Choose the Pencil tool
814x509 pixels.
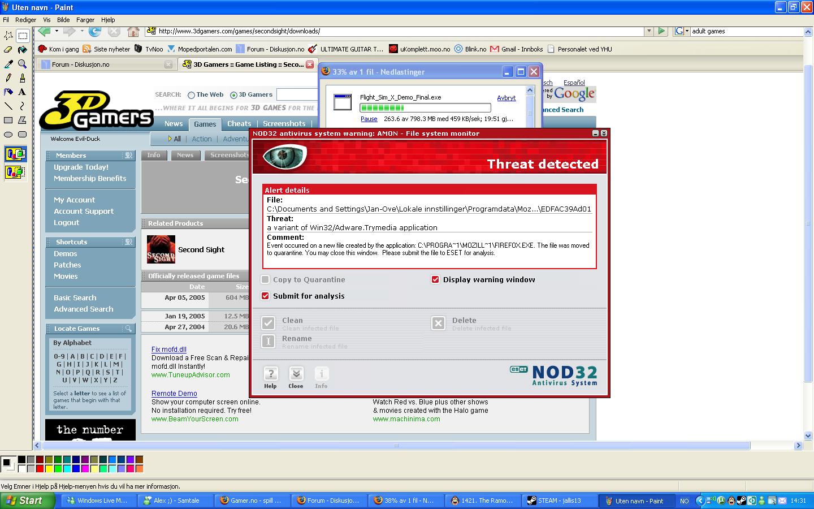(x=8, y=78)
